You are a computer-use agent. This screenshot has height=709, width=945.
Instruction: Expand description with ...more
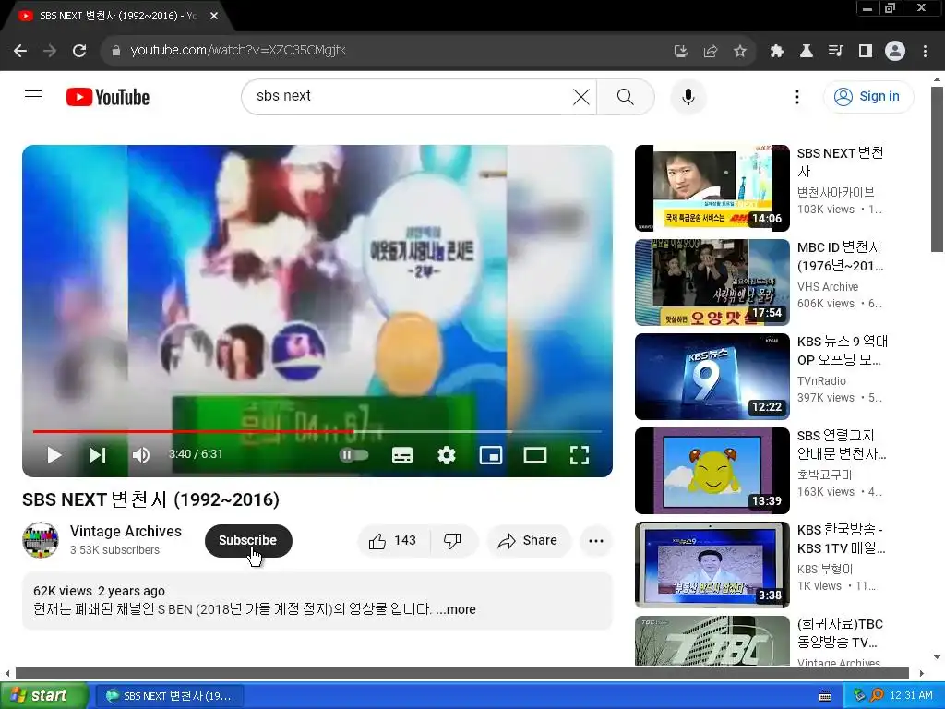coord(456,609)
